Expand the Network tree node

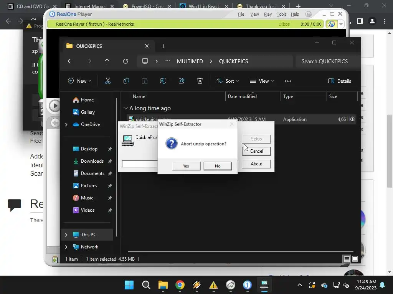pos(66,247)
